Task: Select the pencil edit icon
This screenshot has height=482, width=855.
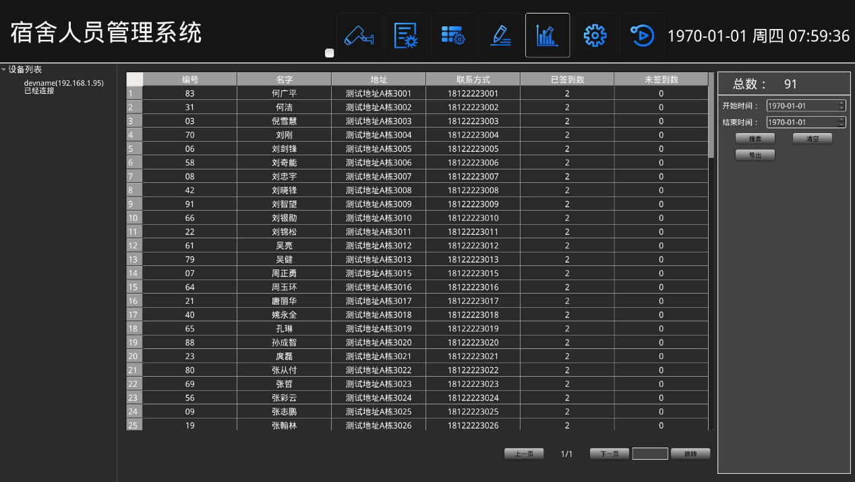Action: click(x=500, y=35)
